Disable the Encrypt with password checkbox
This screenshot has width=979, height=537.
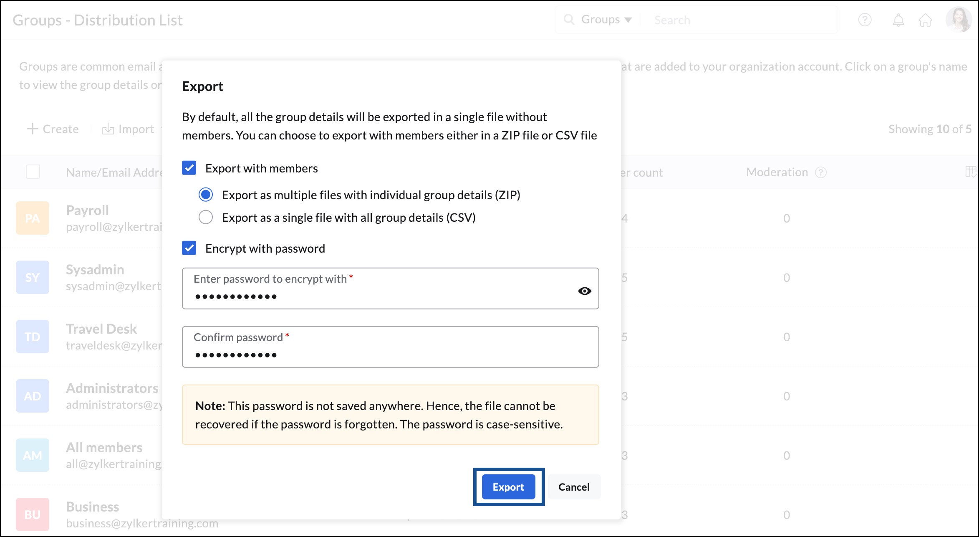coord(189,248)
